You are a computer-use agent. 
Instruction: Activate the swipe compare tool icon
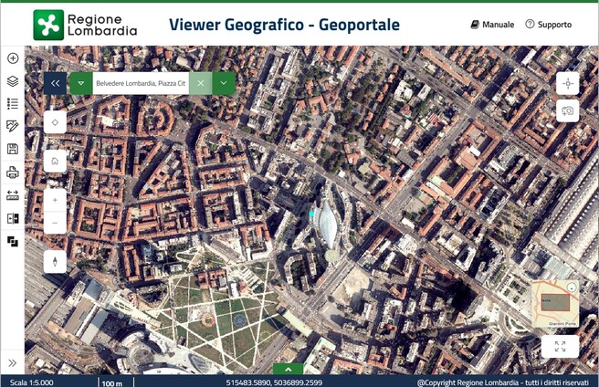coord(13,218)
